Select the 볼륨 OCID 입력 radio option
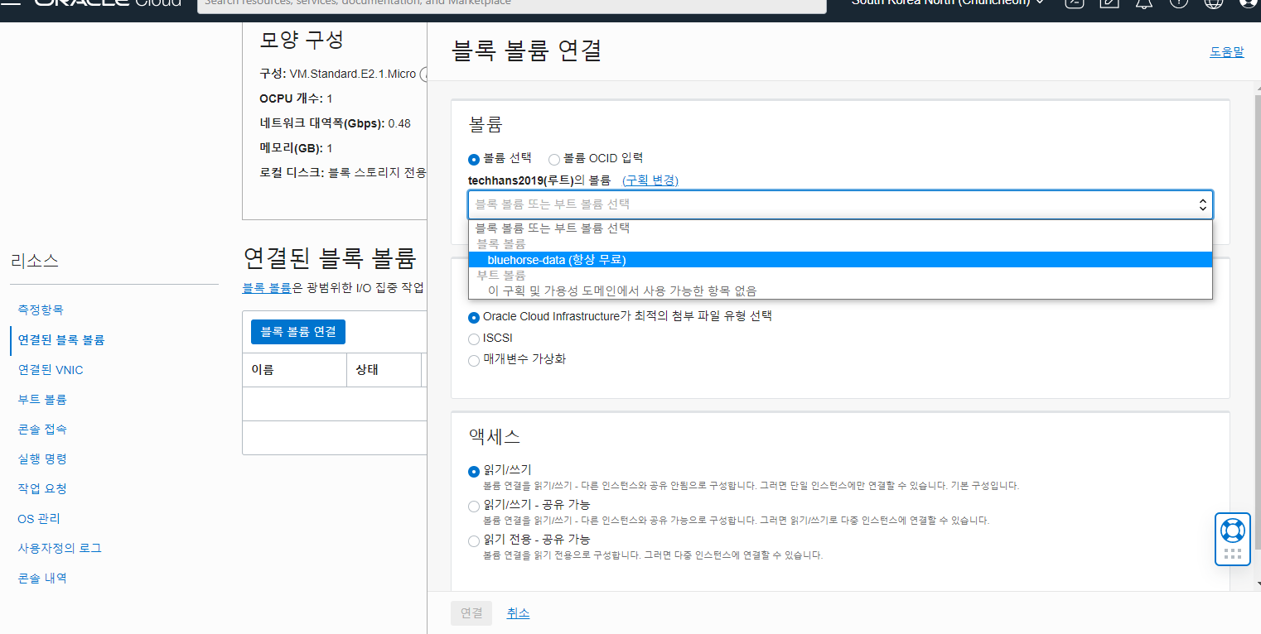This screenshot has height=634, width=1261. click(x=554, y=159)
